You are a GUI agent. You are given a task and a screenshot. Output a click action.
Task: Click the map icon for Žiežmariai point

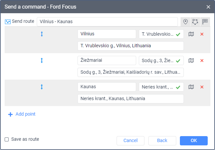point(191,60)
